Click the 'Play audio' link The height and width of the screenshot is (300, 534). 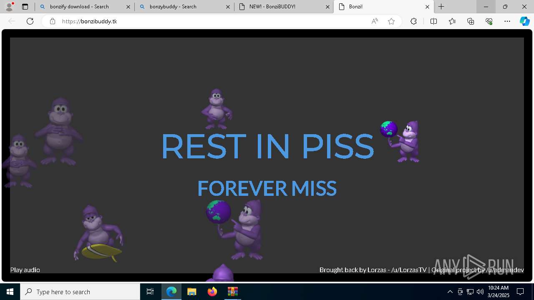point(25,270)
